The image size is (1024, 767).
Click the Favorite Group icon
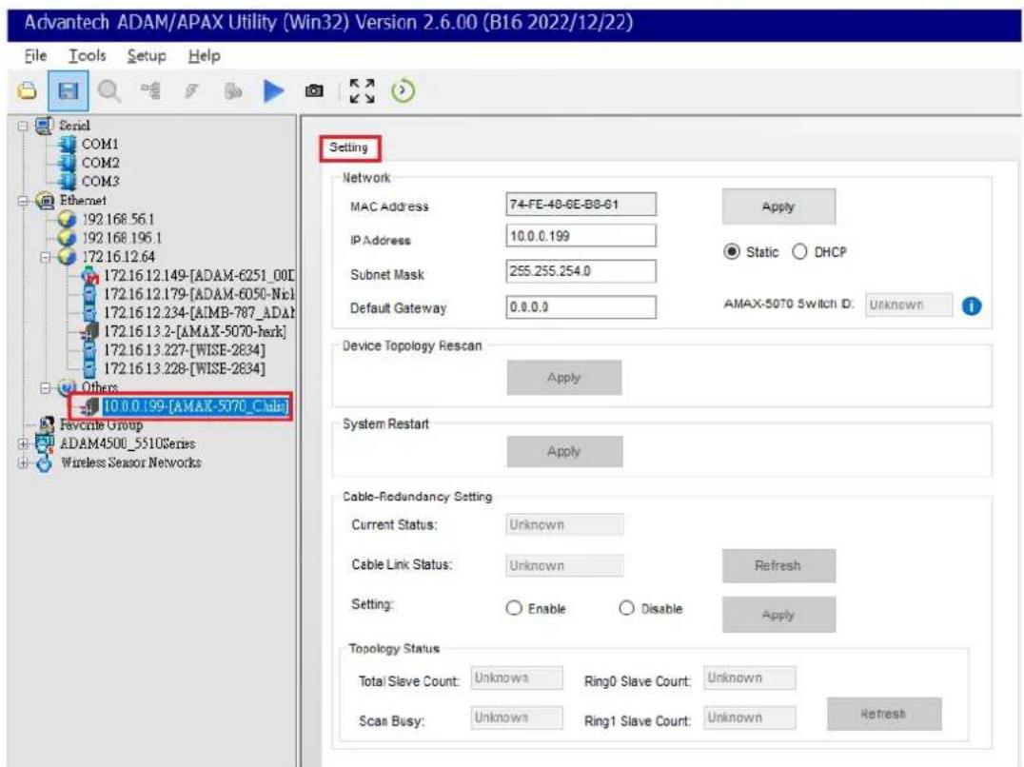pos(46,425)
